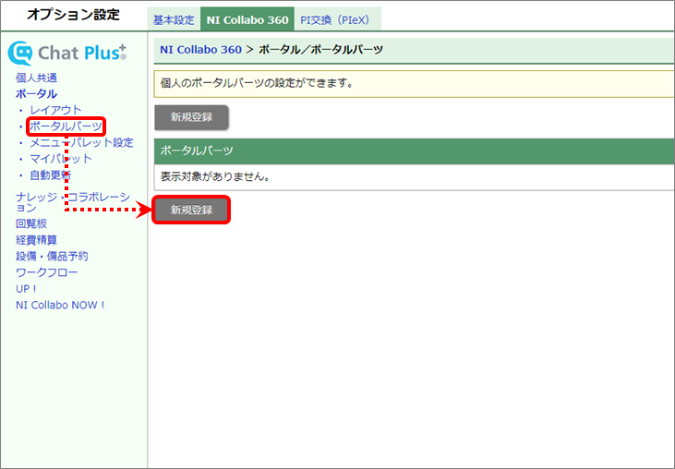The image size is (675, 469).
Task: Select the NI Collabo 360 tab
Action: (x=247, y=19)
